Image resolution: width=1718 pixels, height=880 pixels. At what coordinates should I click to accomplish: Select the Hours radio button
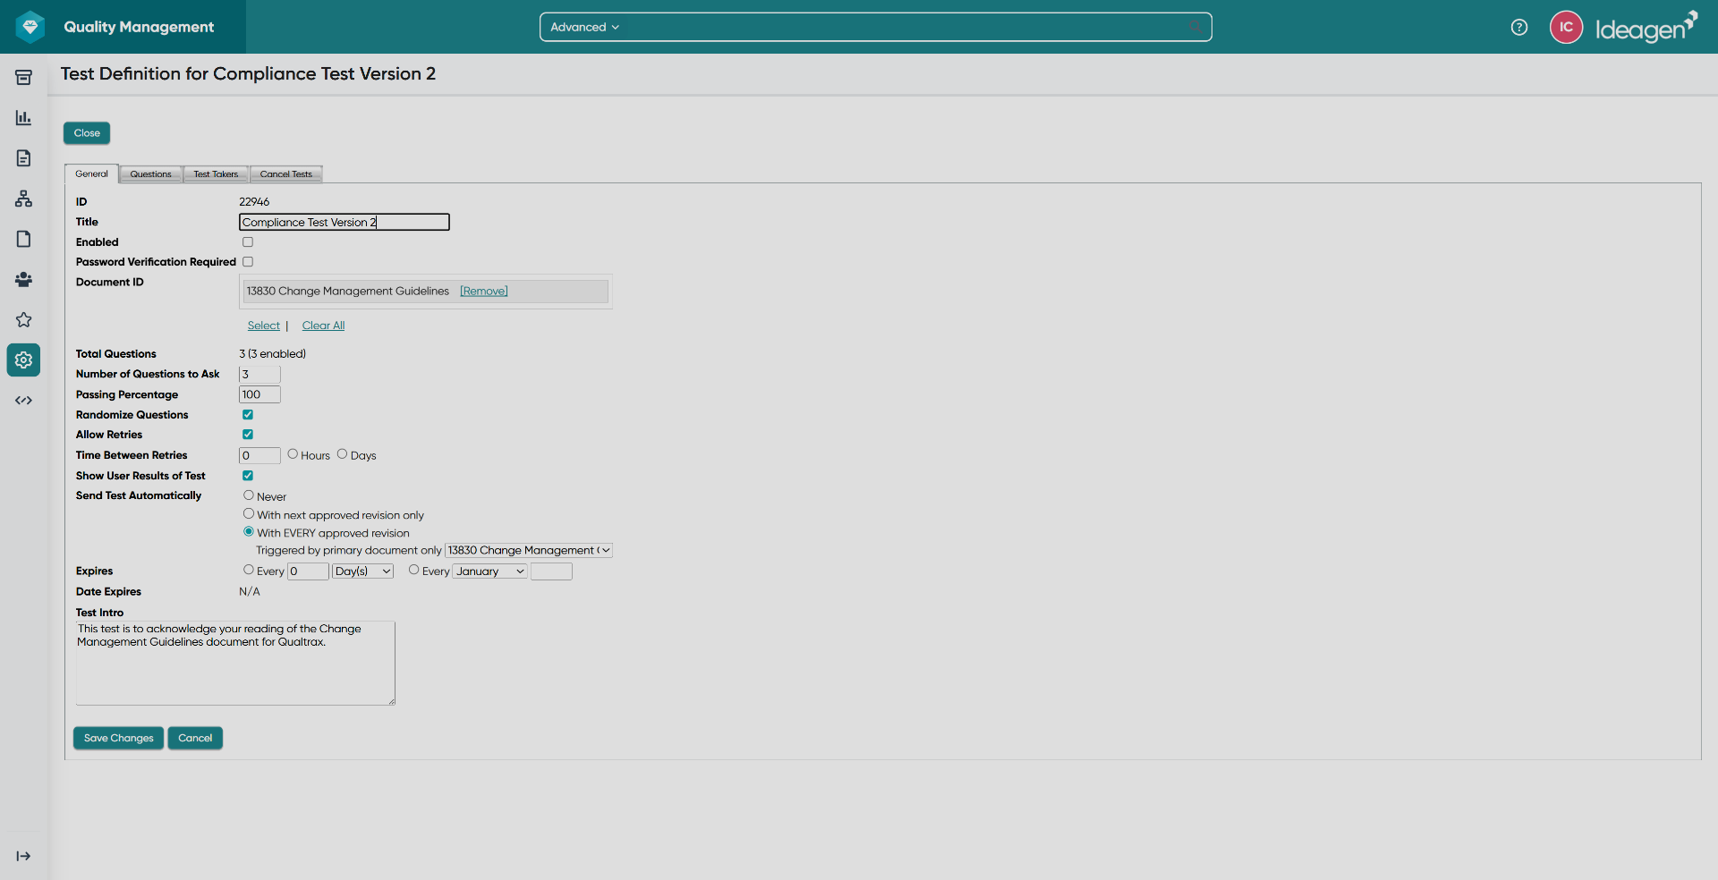click(x=293, y=454)
